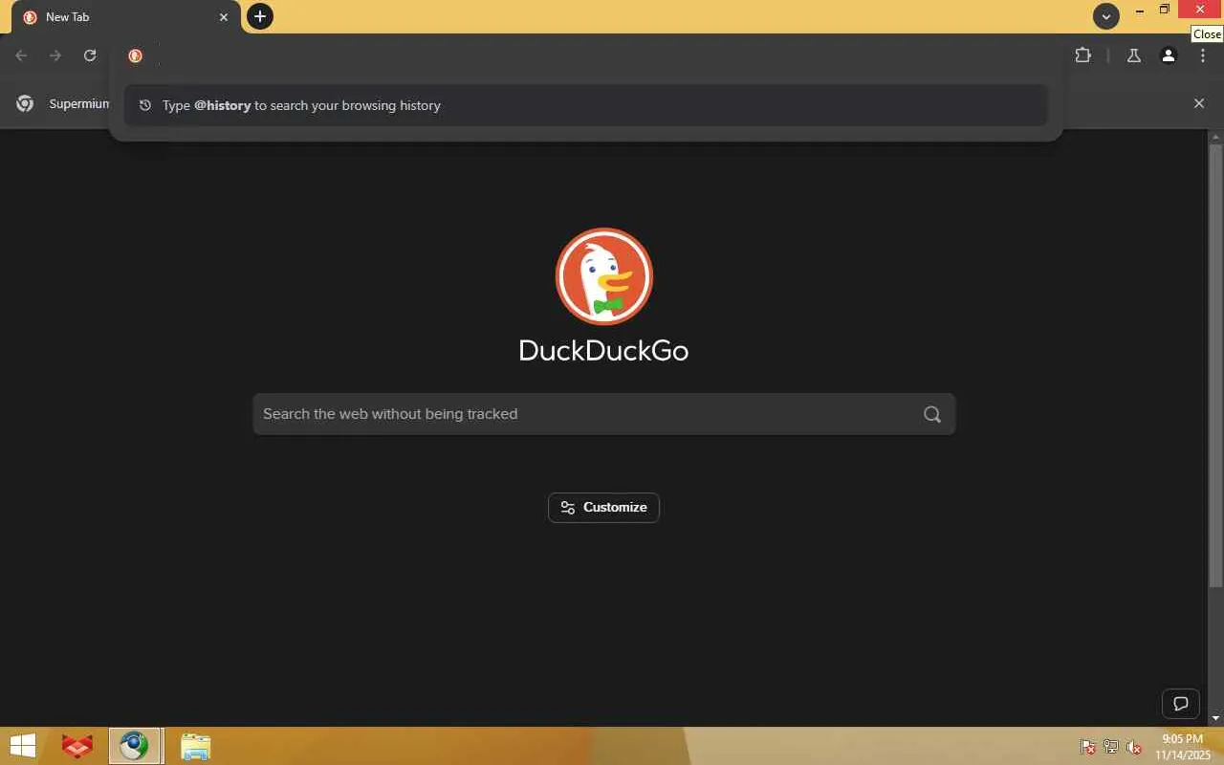The image size is (1224, 765).
Task: Open the Windows Start menu
Action: tap(22, 746)
